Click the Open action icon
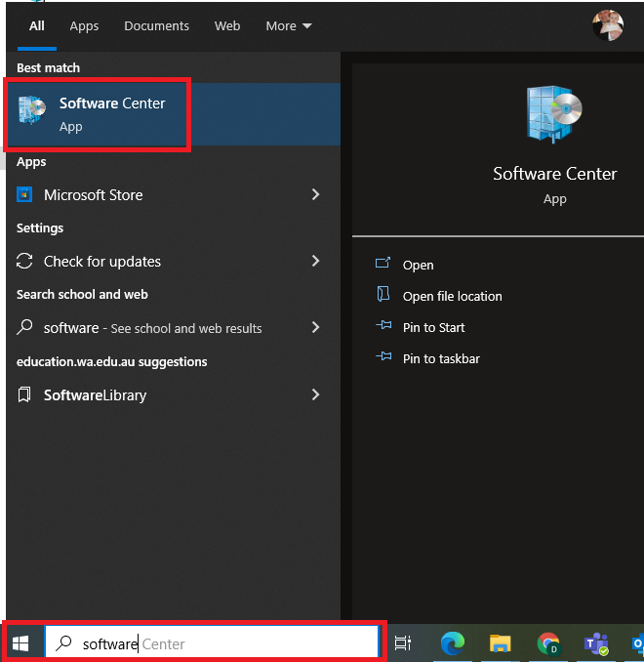This screenshot has width=644, height=662. (382, 263)
